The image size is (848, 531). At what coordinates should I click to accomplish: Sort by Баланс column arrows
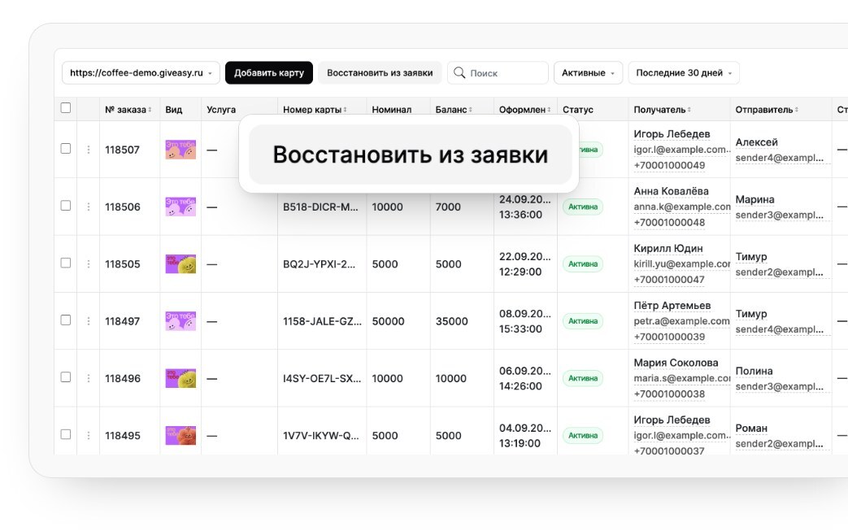tap(471, 110)
